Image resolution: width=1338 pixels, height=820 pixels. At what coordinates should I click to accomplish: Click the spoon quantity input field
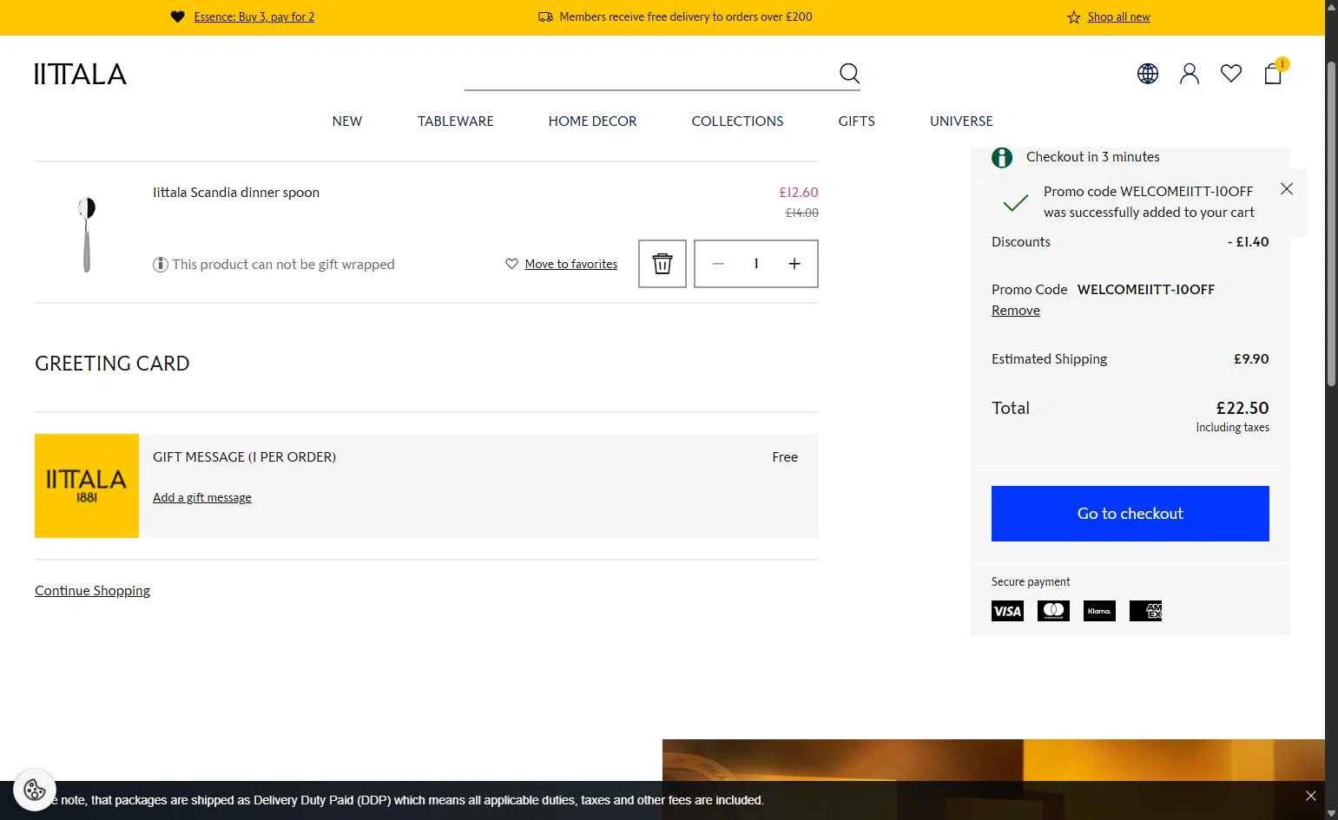point(756,264)
